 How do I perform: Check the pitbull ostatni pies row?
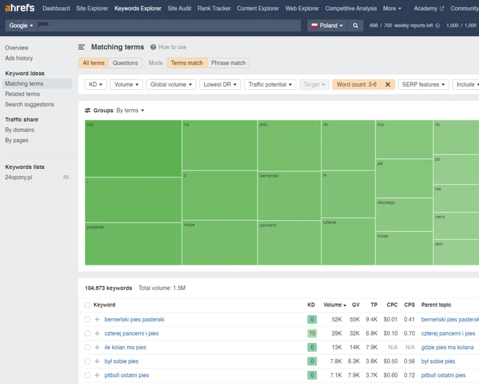(x=88, y=375)
